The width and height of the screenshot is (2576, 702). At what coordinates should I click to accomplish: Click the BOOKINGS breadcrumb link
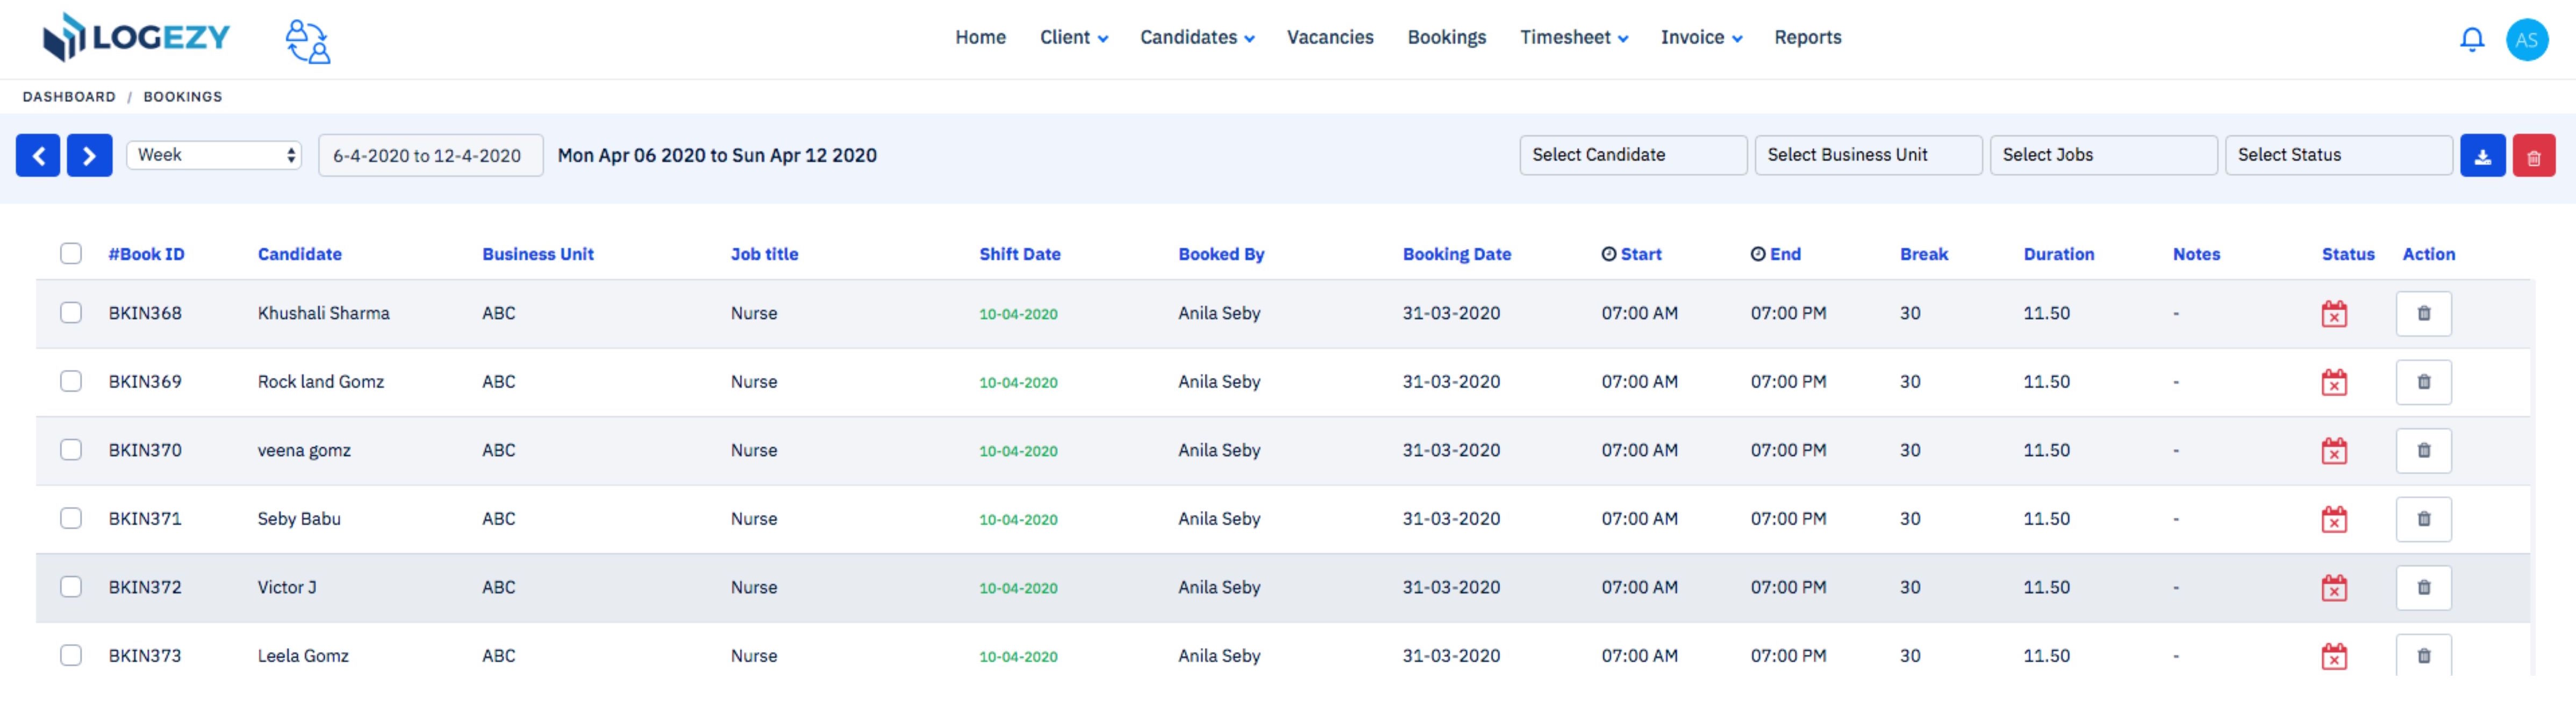[183, 97]
